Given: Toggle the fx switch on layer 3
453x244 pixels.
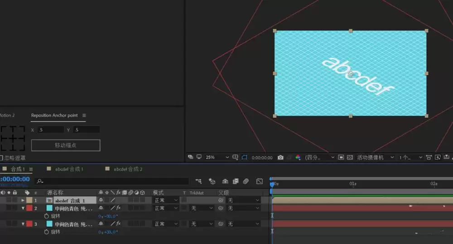Looking at the screenshot, I should tap(118, 224).
